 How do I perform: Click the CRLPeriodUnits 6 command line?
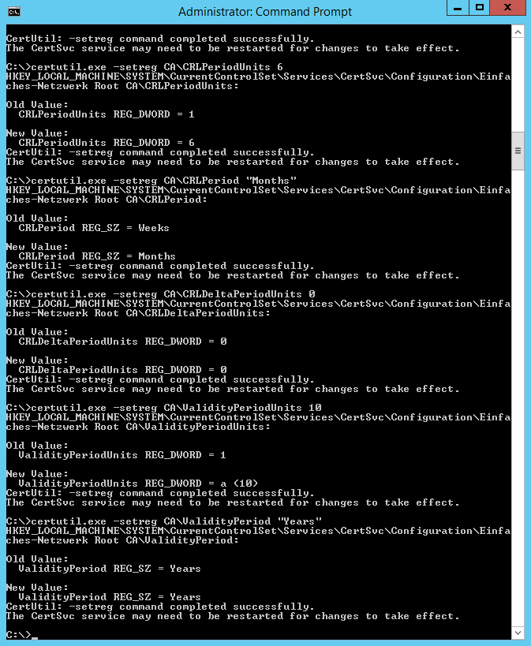[x=144, y=67]
